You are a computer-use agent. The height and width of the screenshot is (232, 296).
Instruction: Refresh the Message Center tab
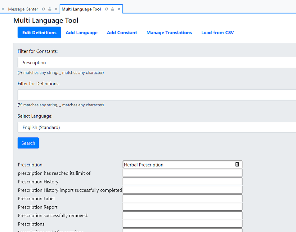43,9
